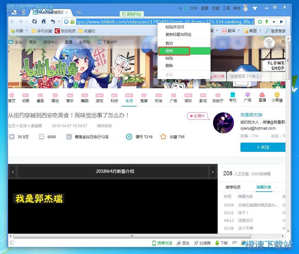Click the 登录管家 login manager icon
Image resolution: width=299 pixels, height=254 pixels.
click(277, 31)
